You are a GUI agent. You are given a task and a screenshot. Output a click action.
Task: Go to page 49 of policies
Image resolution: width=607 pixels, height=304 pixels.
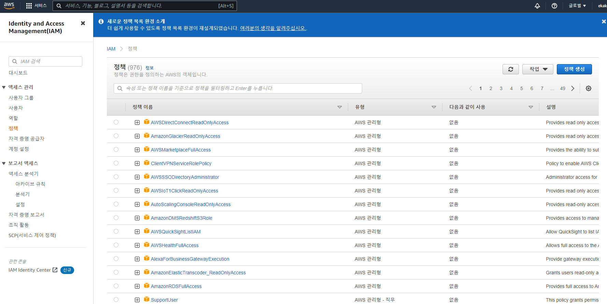pos(563,88)
